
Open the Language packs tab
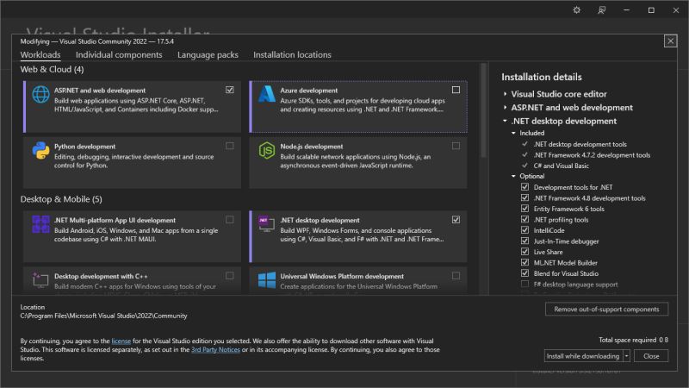[x=208, y=54]
